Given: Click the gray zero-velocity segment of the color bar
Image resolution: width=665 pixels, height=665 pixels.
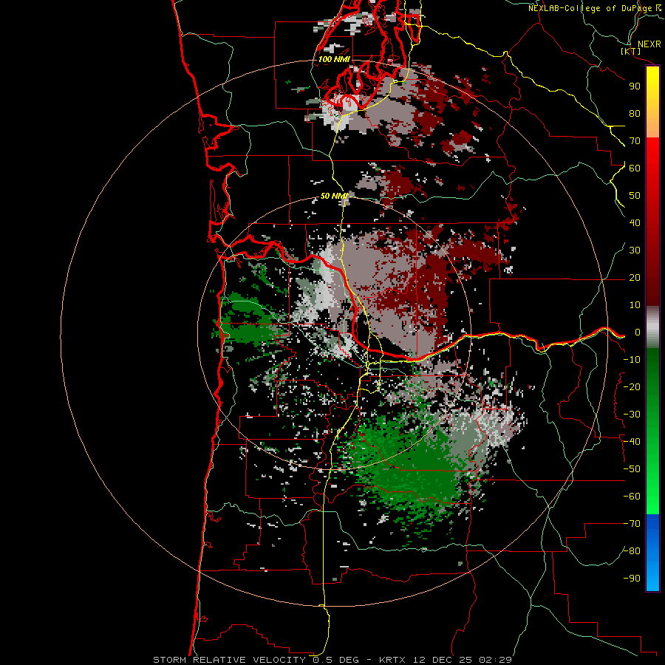Looking at the screenshot, I should (x=652, y=327).
